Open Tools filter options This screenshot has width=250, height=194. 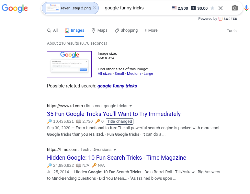tap(232, 31)
